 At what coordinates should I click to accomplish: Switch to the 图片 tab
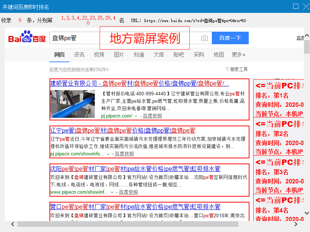point(119,55)
